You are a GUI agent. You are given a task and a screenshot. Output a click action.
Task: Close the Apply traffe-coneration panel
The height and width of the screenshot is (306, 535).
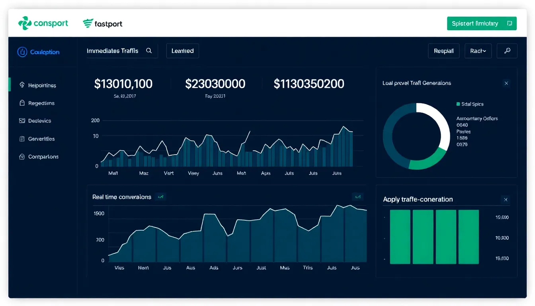point(506,200)
